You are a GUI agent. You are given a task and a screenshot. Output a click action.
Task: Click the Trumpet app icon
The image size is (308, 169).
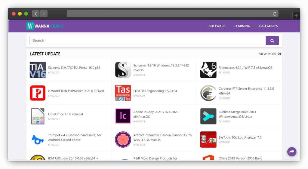point(38,139)
